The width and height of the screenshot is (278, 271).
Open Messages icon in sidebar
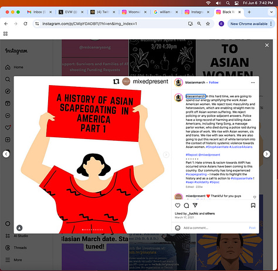coord(8,116)
